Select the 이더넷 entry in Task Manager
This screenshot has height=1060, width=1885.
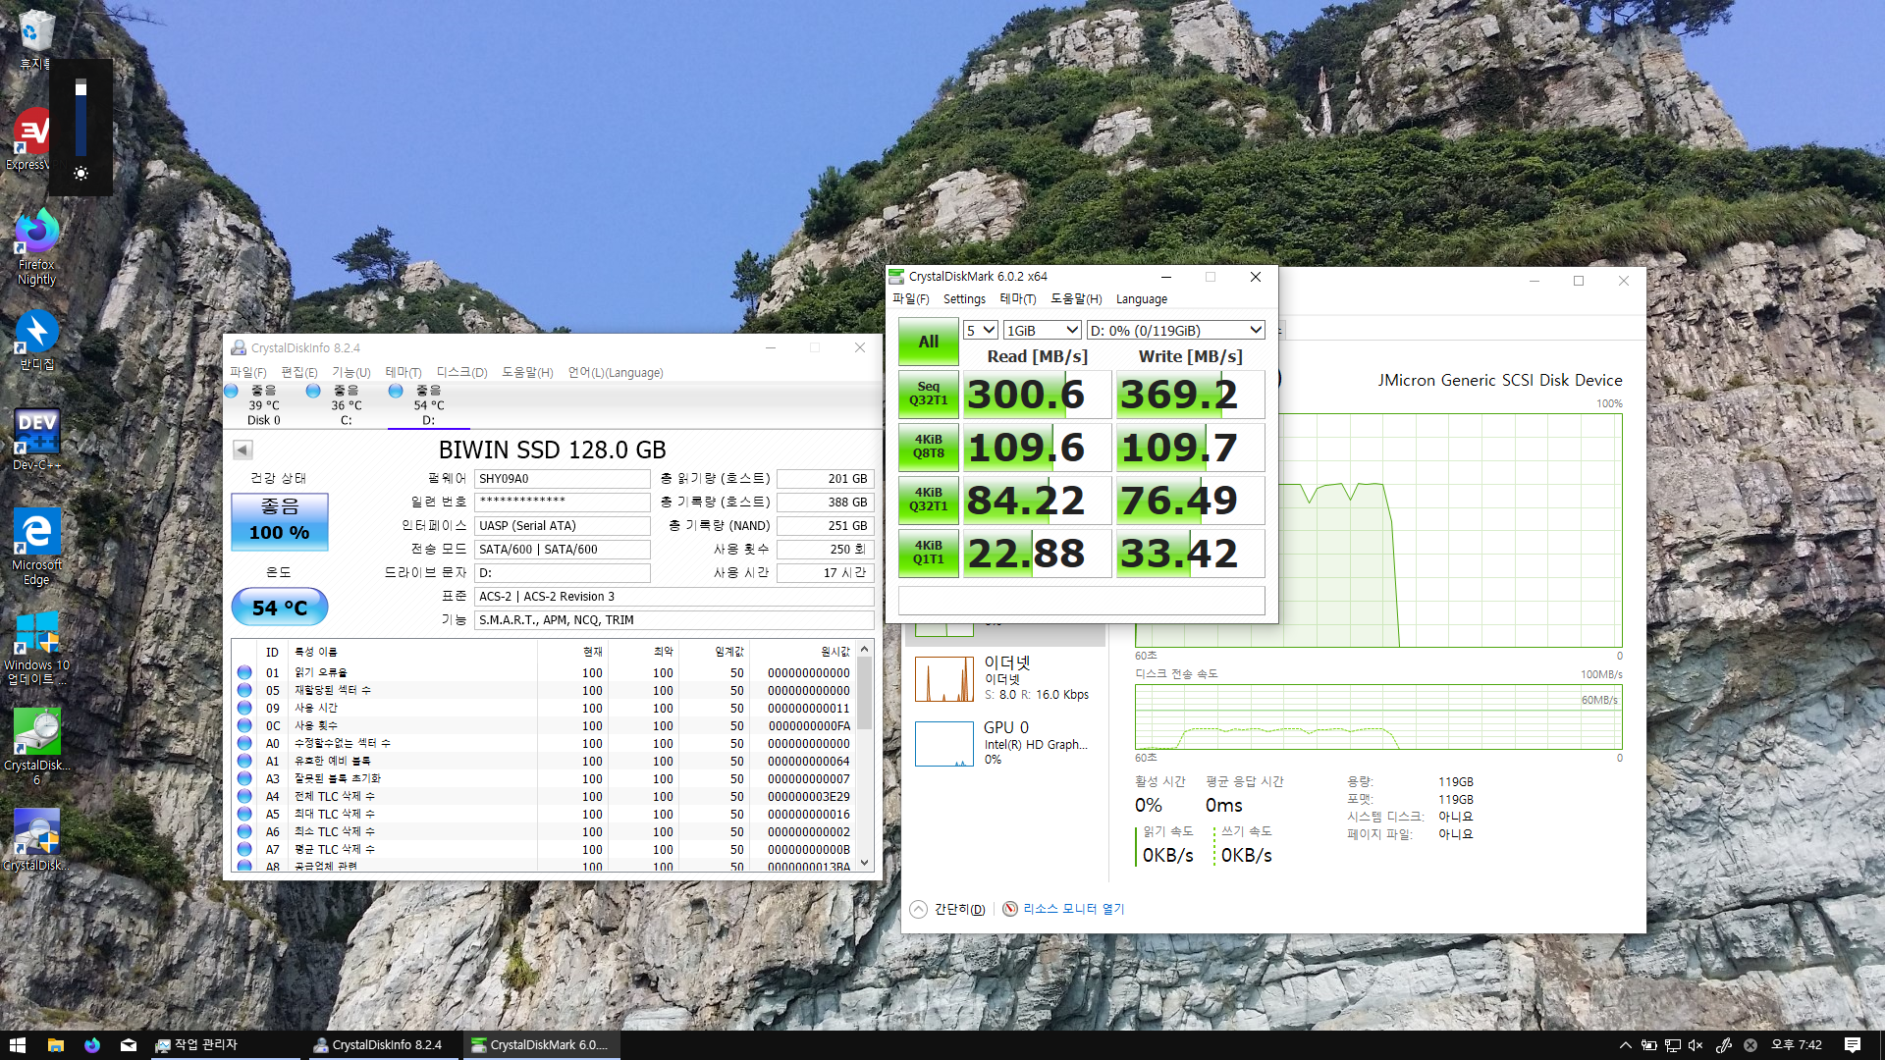coord(1006,679)
